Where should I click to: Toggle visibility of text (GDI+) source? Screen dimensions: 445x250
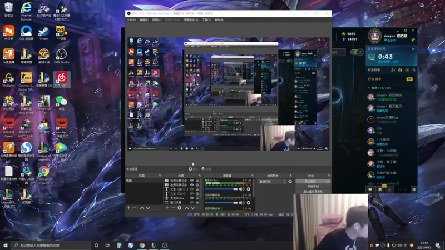point(192,193)
